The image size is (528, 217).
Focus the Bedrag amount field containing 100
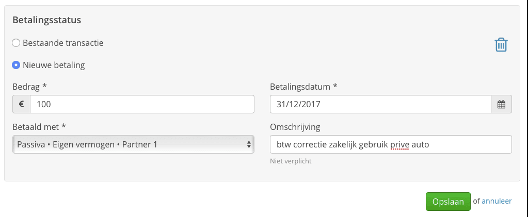[142, 104]
